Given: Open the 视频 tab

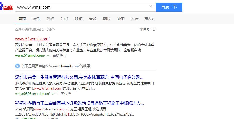Looking at the screenshot, I should 79,19.
